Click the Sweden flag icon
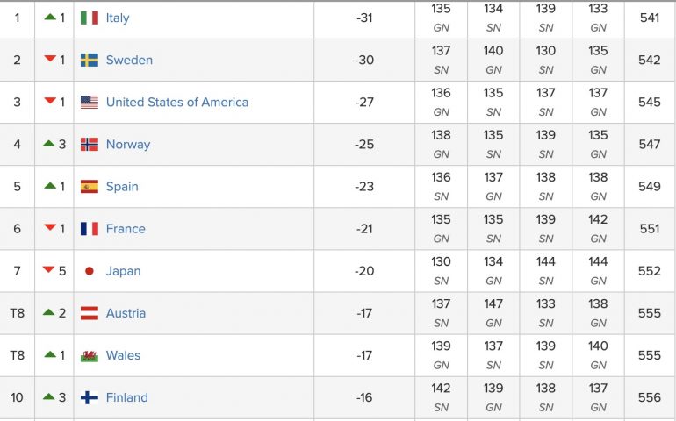Viewport: 676px width, 421px height. [x=90, y=60]
